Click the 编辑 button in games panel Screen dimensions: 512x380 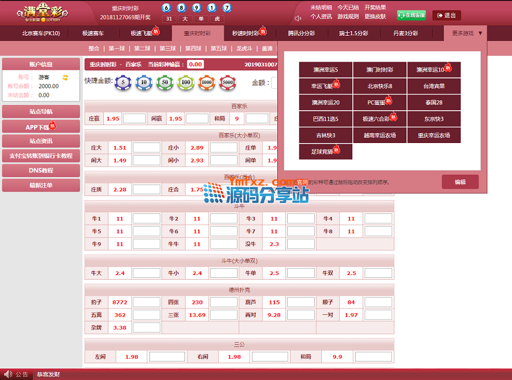(x=460, y=182)
